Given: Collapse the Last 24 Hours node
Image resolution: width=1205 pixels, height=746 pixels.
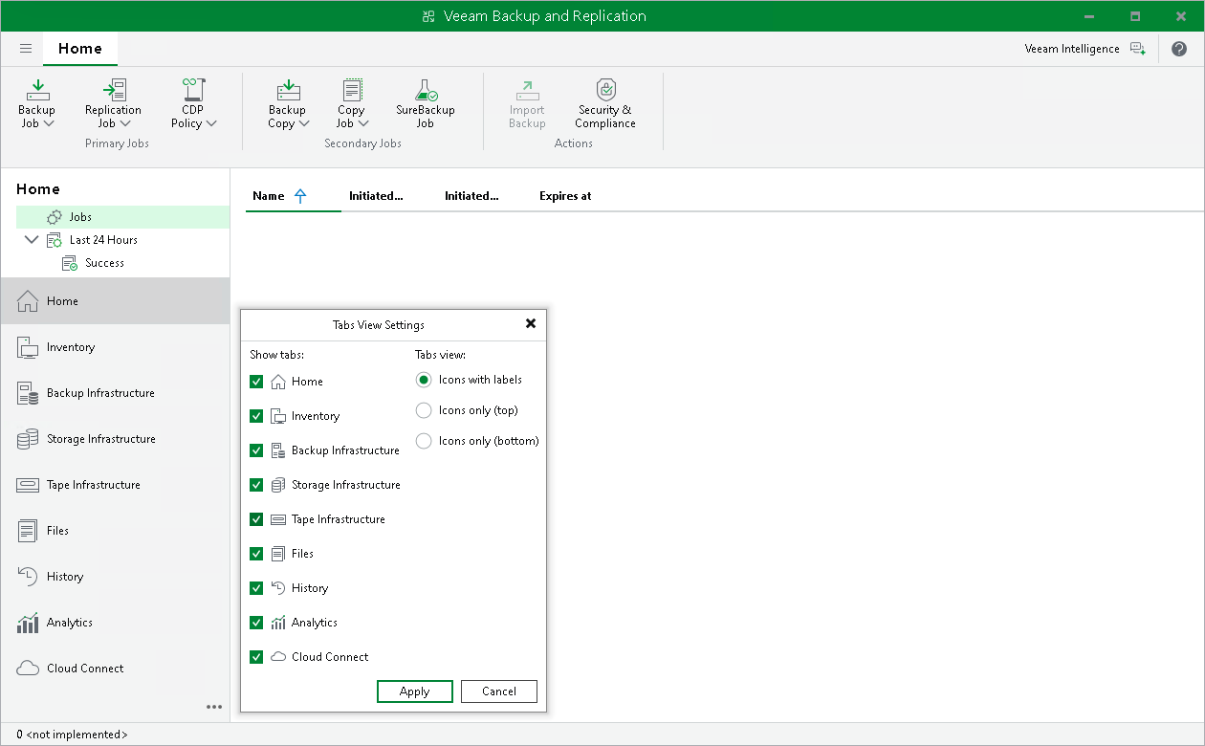Looking at the screenshot, I should point(33,240).
